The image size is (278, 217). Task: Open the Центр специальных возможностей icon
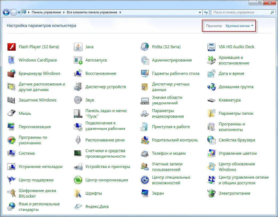point(145,180)
